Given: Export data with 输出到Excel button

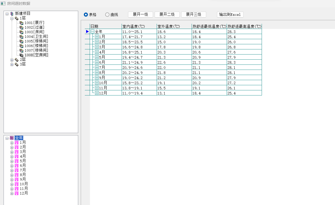Looking at the screenshot, I should [230, 15].
